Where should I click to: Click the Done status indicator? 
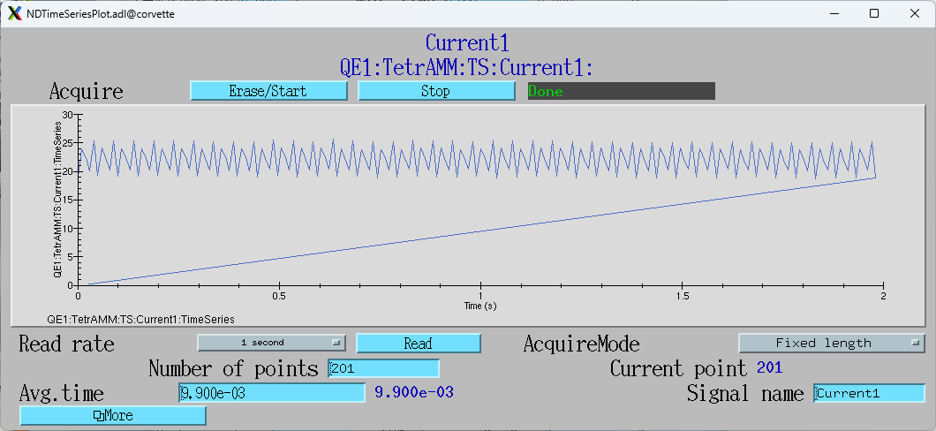coord(622,91)
